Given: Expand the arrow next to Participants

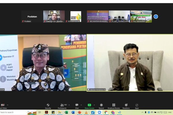Looking at the screenshot, I should coord(69,105).
